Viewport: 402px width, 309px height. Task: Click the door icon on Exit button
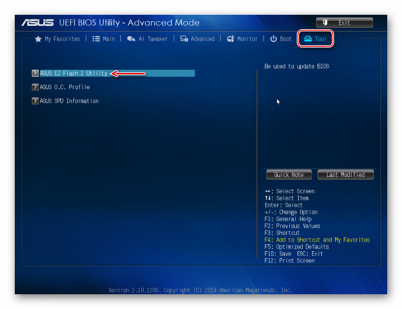pyautogui.click(x=325, y=23)
